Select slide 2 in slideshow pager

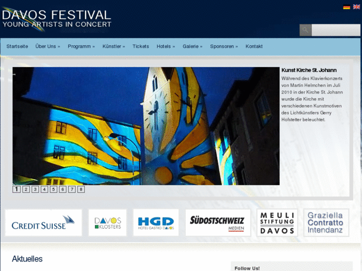26,189
